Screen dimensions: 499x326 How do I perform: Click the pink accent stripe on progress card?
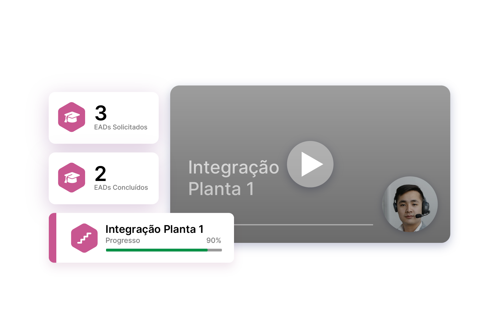(x=53, y=238)
